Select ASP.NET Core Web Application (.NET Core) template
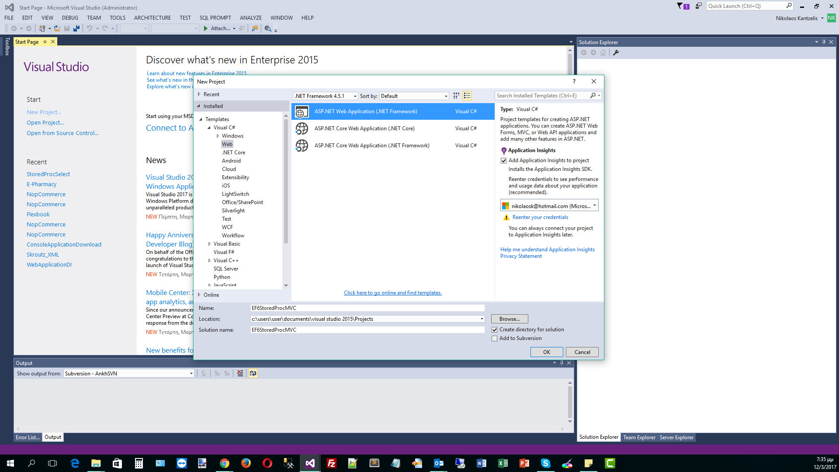839x472 pixels. [x=393, y=128]
